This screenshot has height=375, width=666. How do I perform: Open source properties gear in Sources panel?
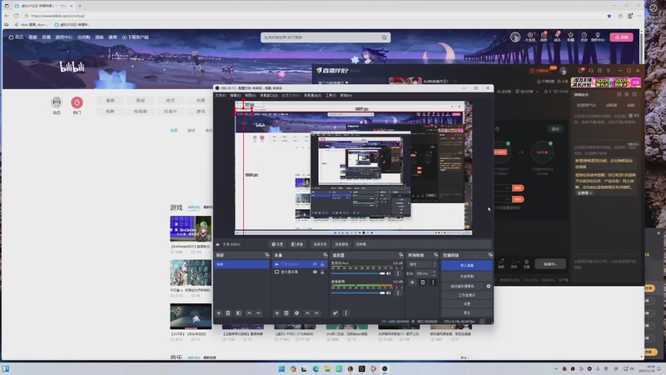pos(296,312)
